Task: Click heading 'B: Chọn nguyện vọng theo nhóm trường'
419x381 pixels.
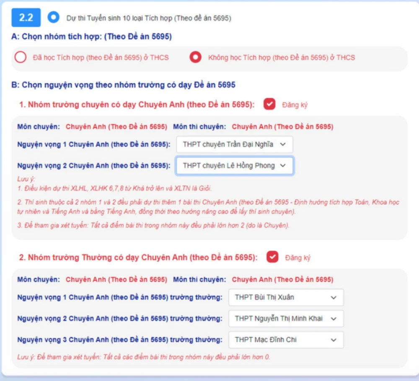Action: (x=123, y=85)
